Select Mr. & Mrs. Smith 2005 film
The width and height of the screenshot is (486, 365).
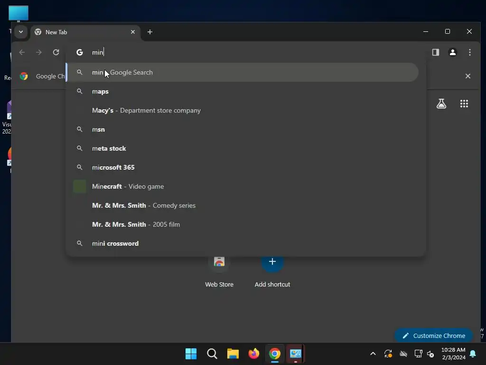click(243, 224)
